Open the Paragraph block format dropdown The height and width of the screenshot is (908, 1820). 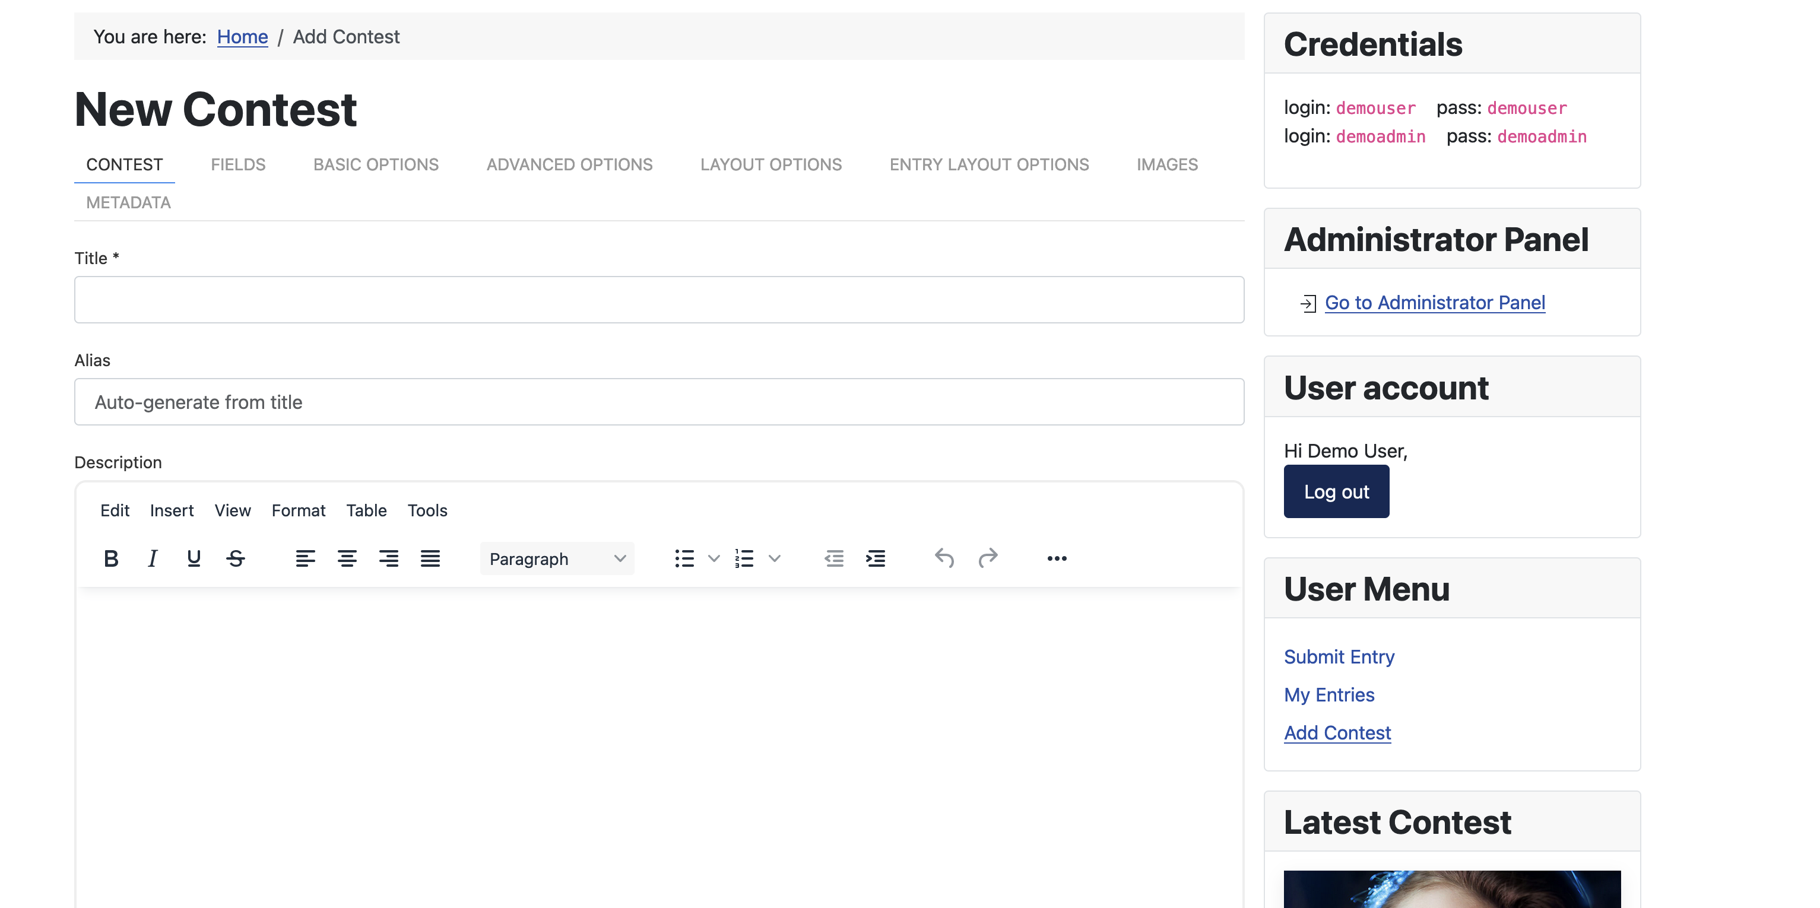click(x=557, y=558)
